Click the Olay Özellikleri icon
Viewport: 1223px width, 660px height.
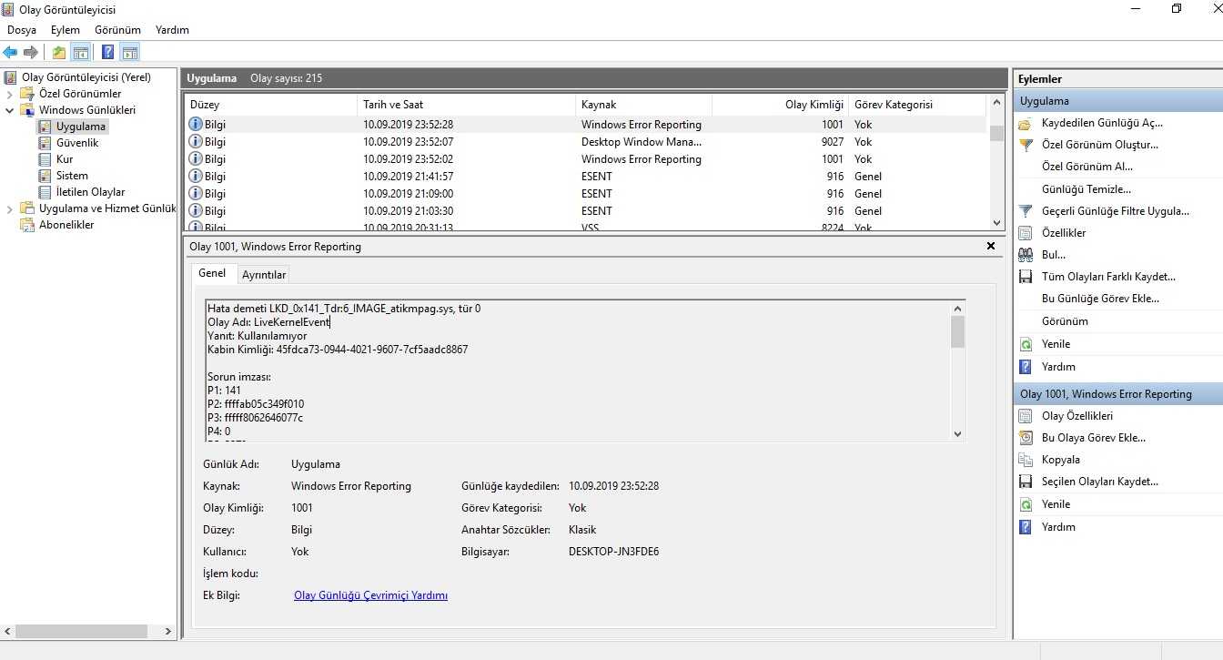coord(1026,416)
